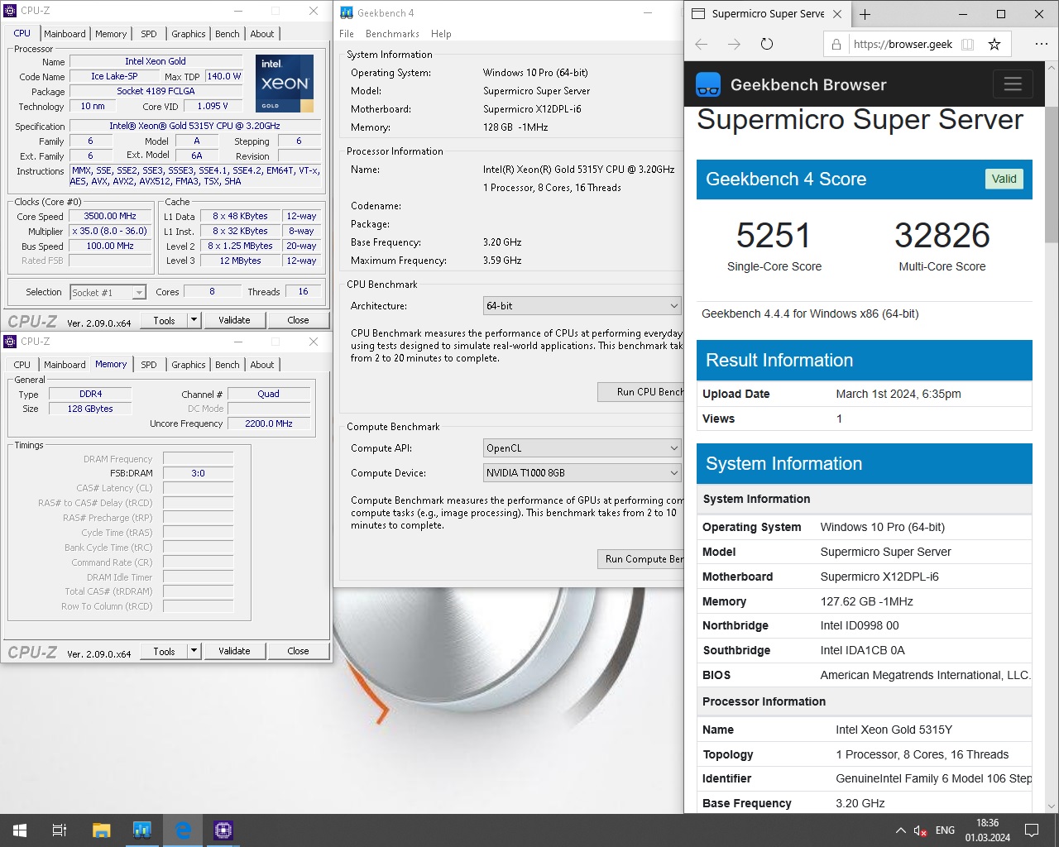Click ENG language indicator

pos(945,830)
